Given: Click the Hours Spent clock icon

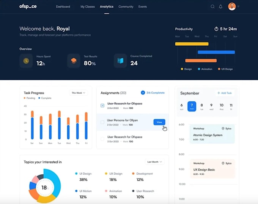Looking at the screenshot, I should click(26, 61).
